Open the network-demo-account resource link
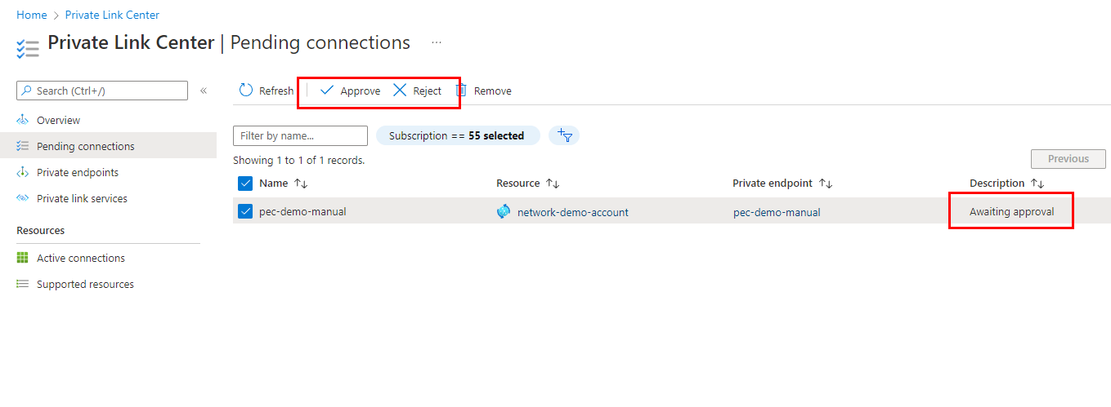 point(572,212)
